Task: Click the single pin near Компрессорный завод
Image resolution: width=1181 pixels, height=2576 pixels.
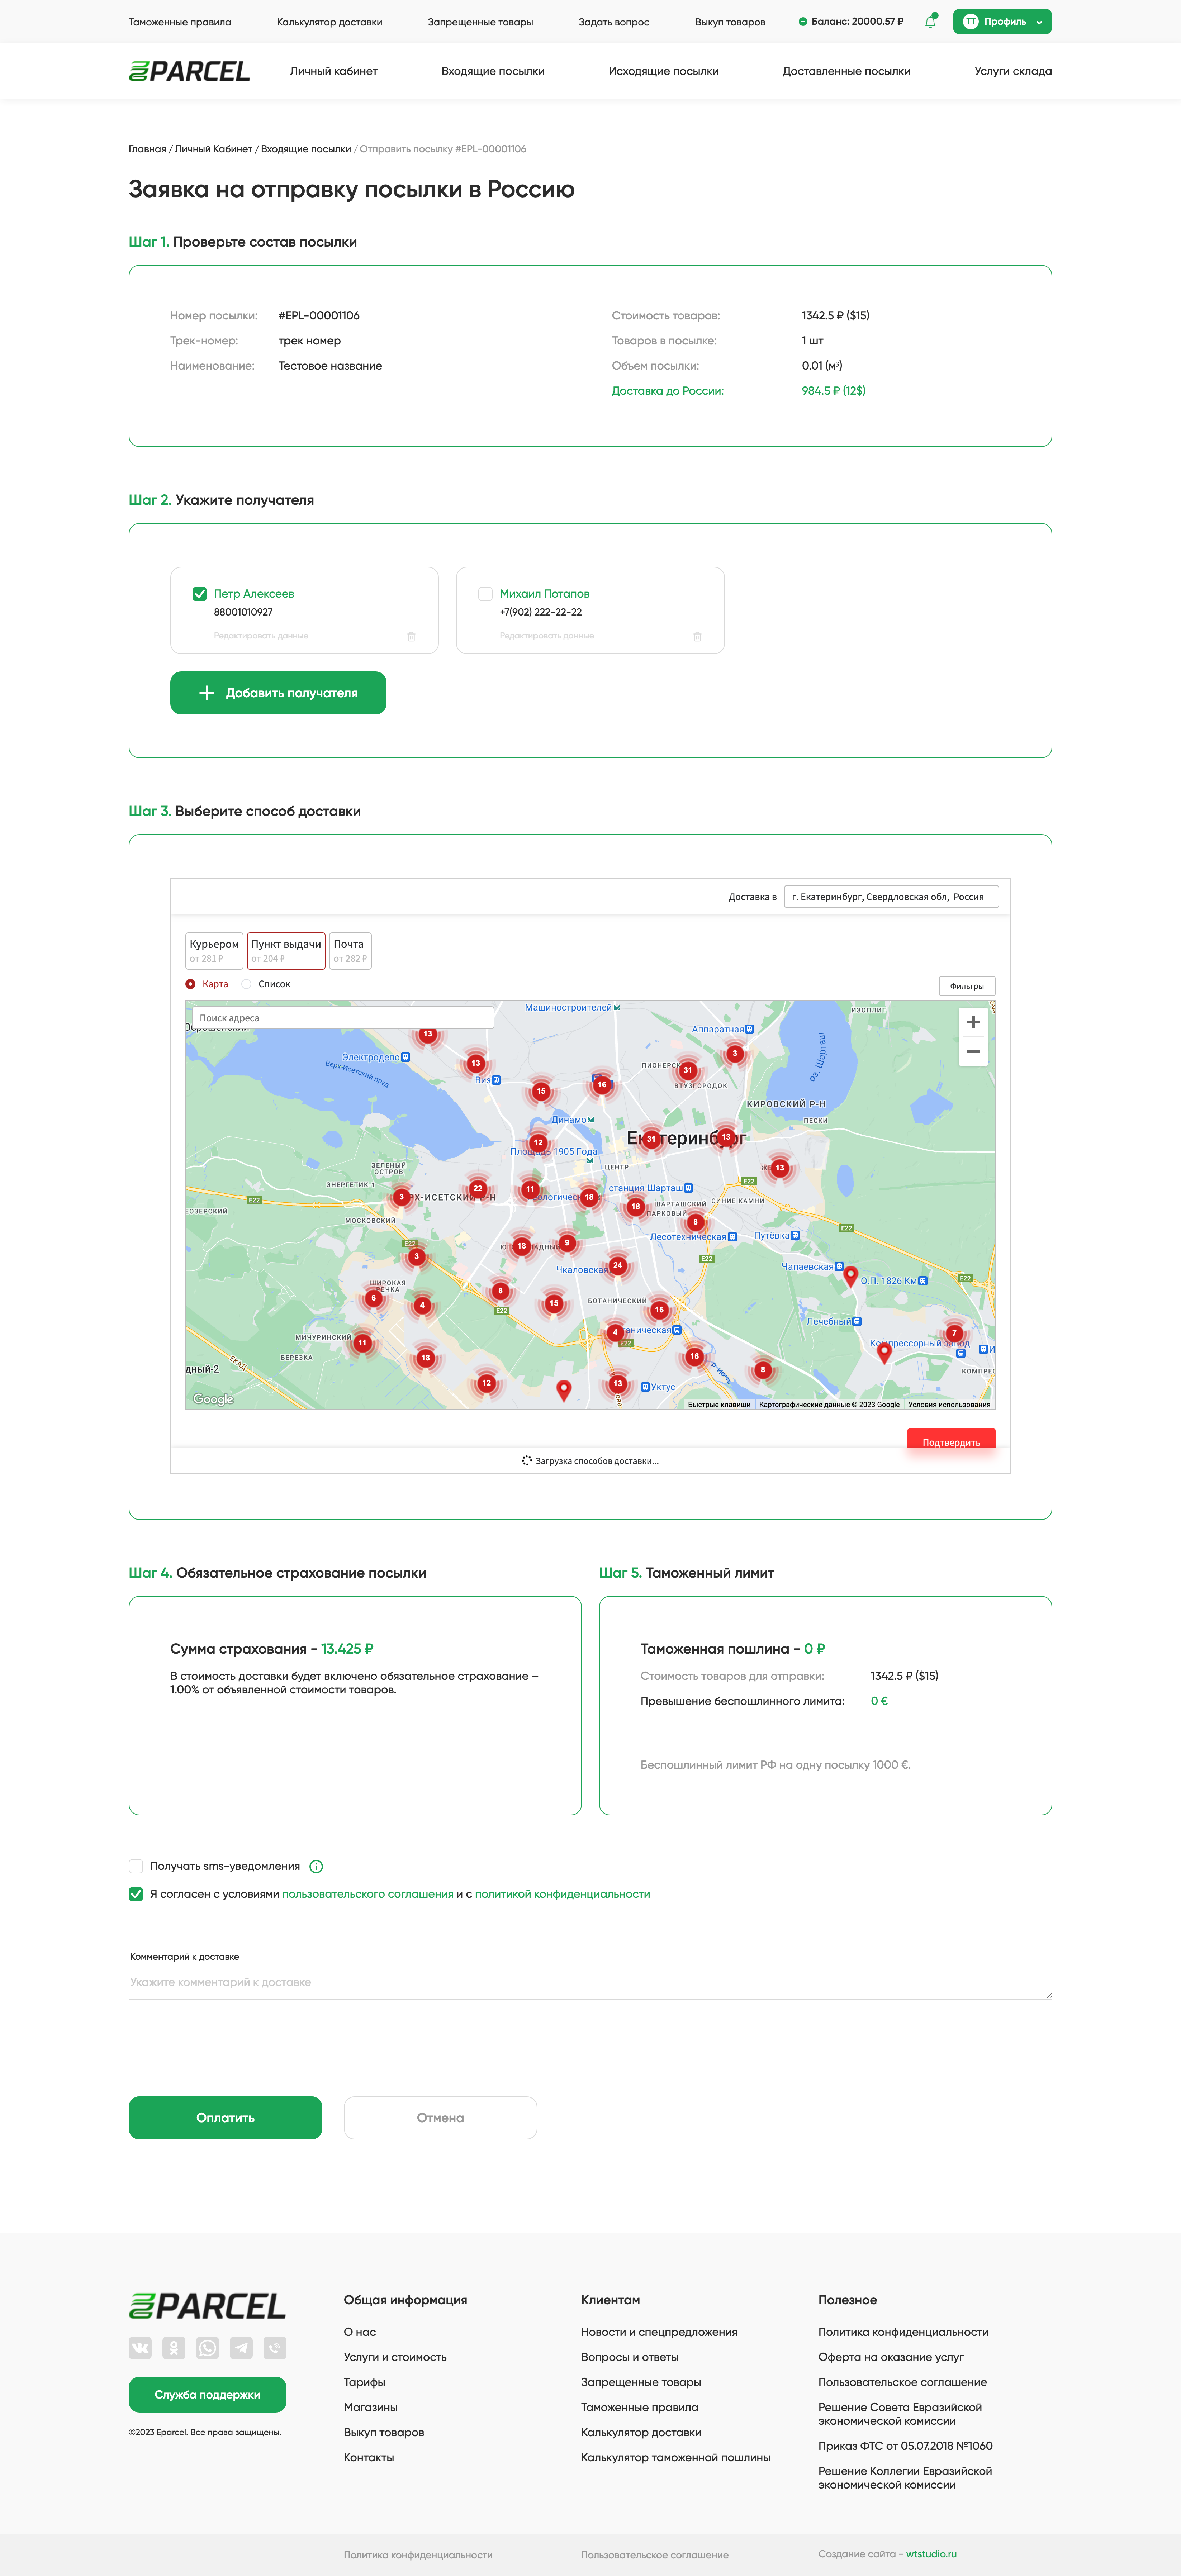Action: [884, 1352]
